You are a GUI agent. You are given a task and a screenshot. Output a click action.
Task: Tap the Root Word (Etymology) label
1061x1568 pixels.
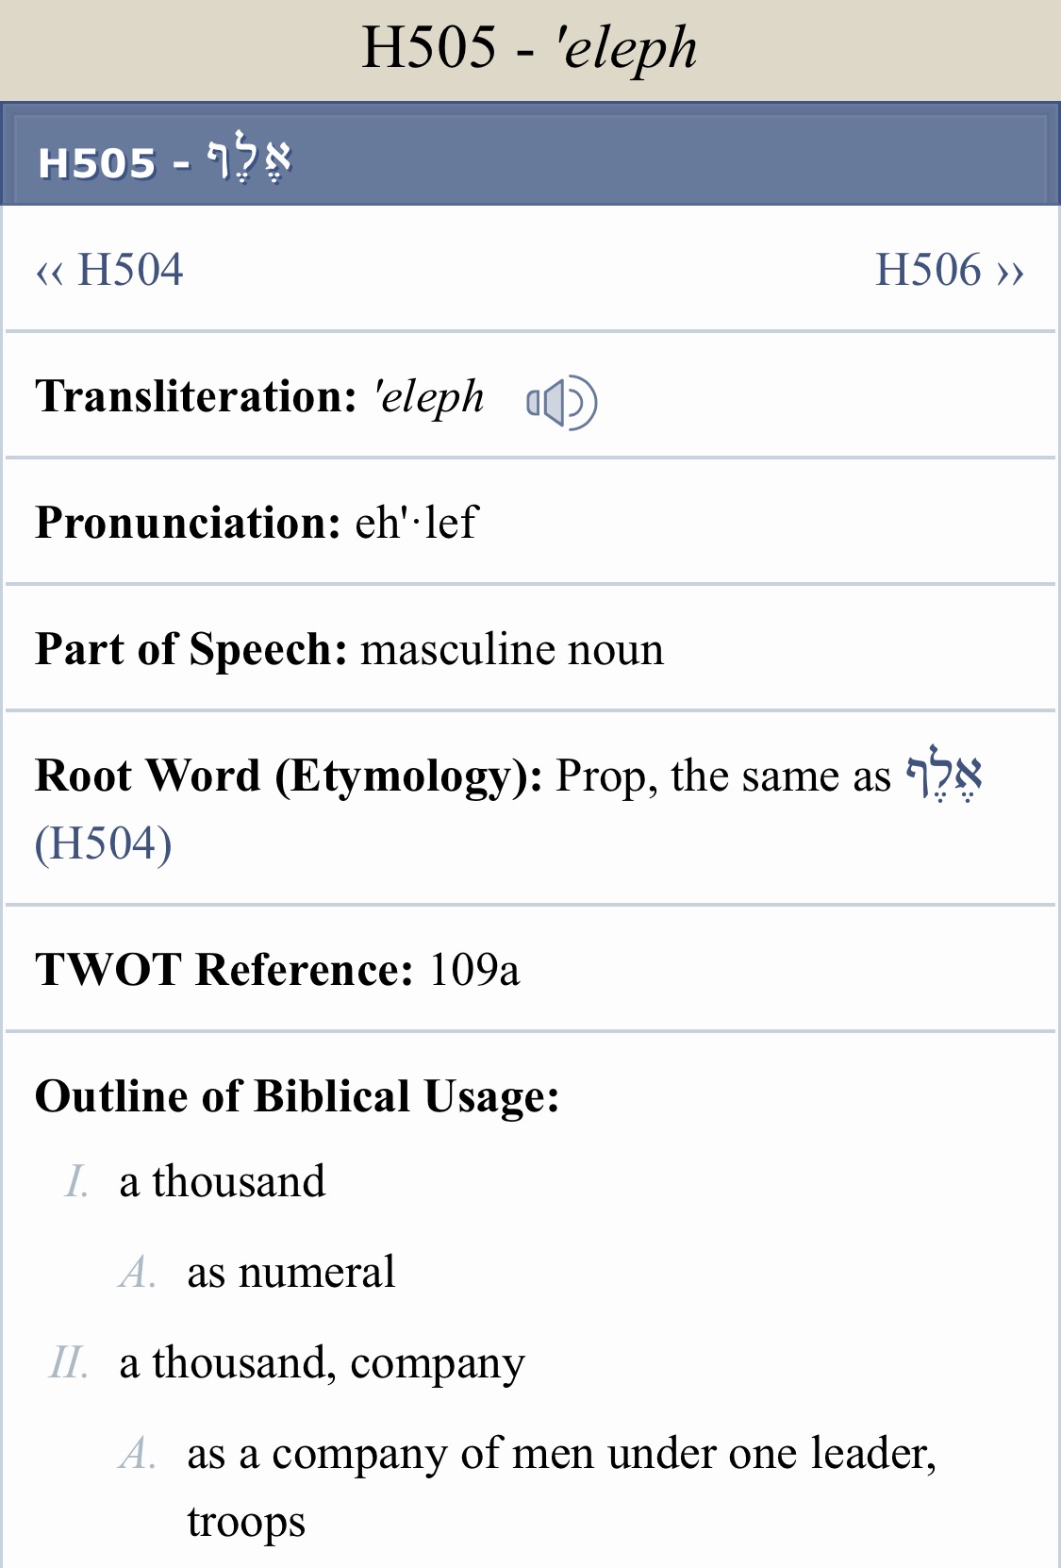point(289,776)
